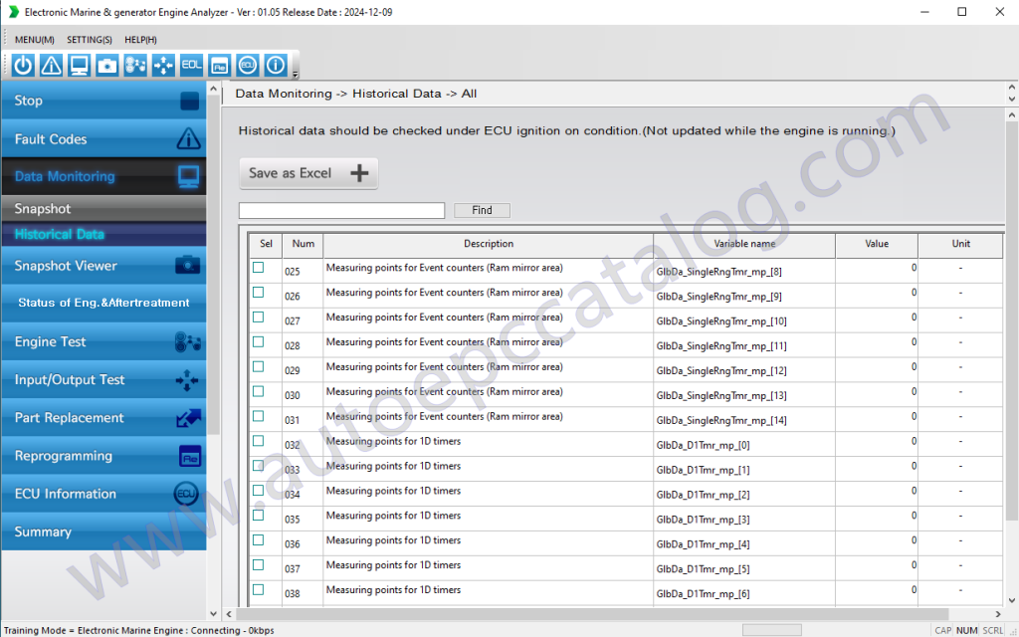
Task: Open Part Replacement in the sidebar
Action: click(103, 417)
